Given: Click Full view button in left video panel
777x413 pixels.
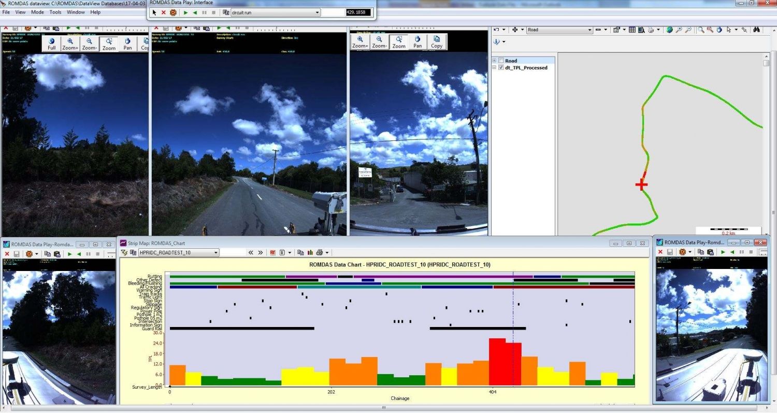Looking at the screenshot, I should 52,44.
